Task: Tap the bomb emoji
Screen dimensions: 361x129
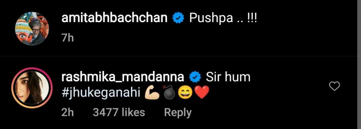Action: (169, 94)
